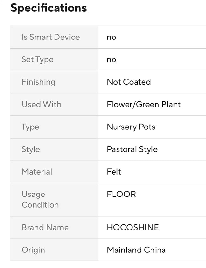
Task: Select the "Flower/Green Plant" value
Action: pyautogui.click(x=144, y=105)
